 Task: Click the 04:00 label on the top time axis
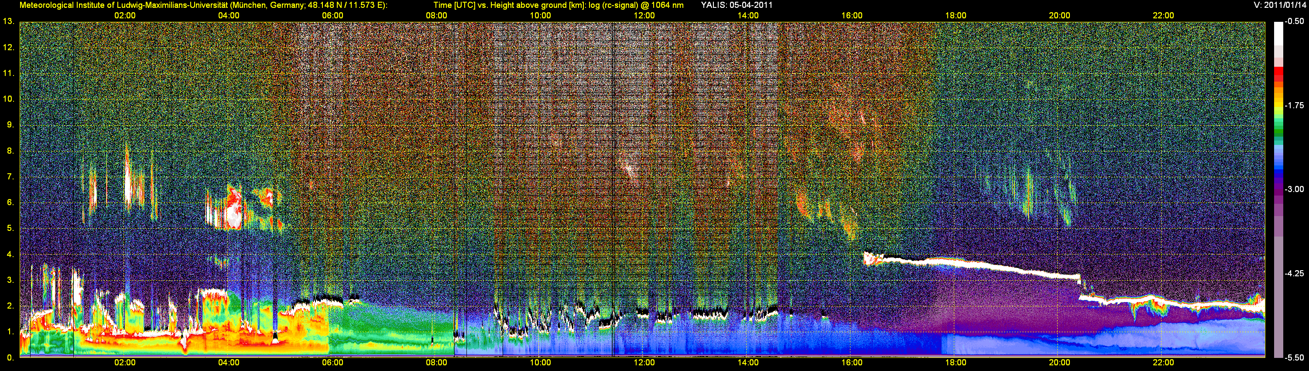(229, 15)
